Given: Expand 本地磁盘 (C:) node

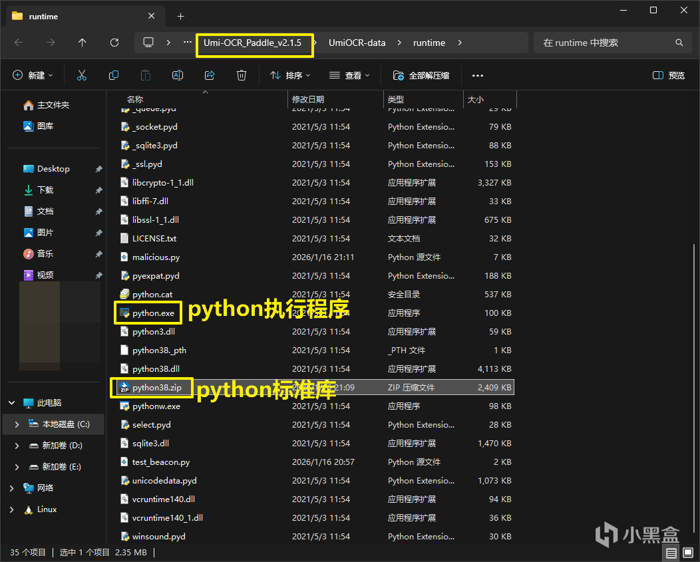Looking at the screenshot, I should click(x=17, y=424).
